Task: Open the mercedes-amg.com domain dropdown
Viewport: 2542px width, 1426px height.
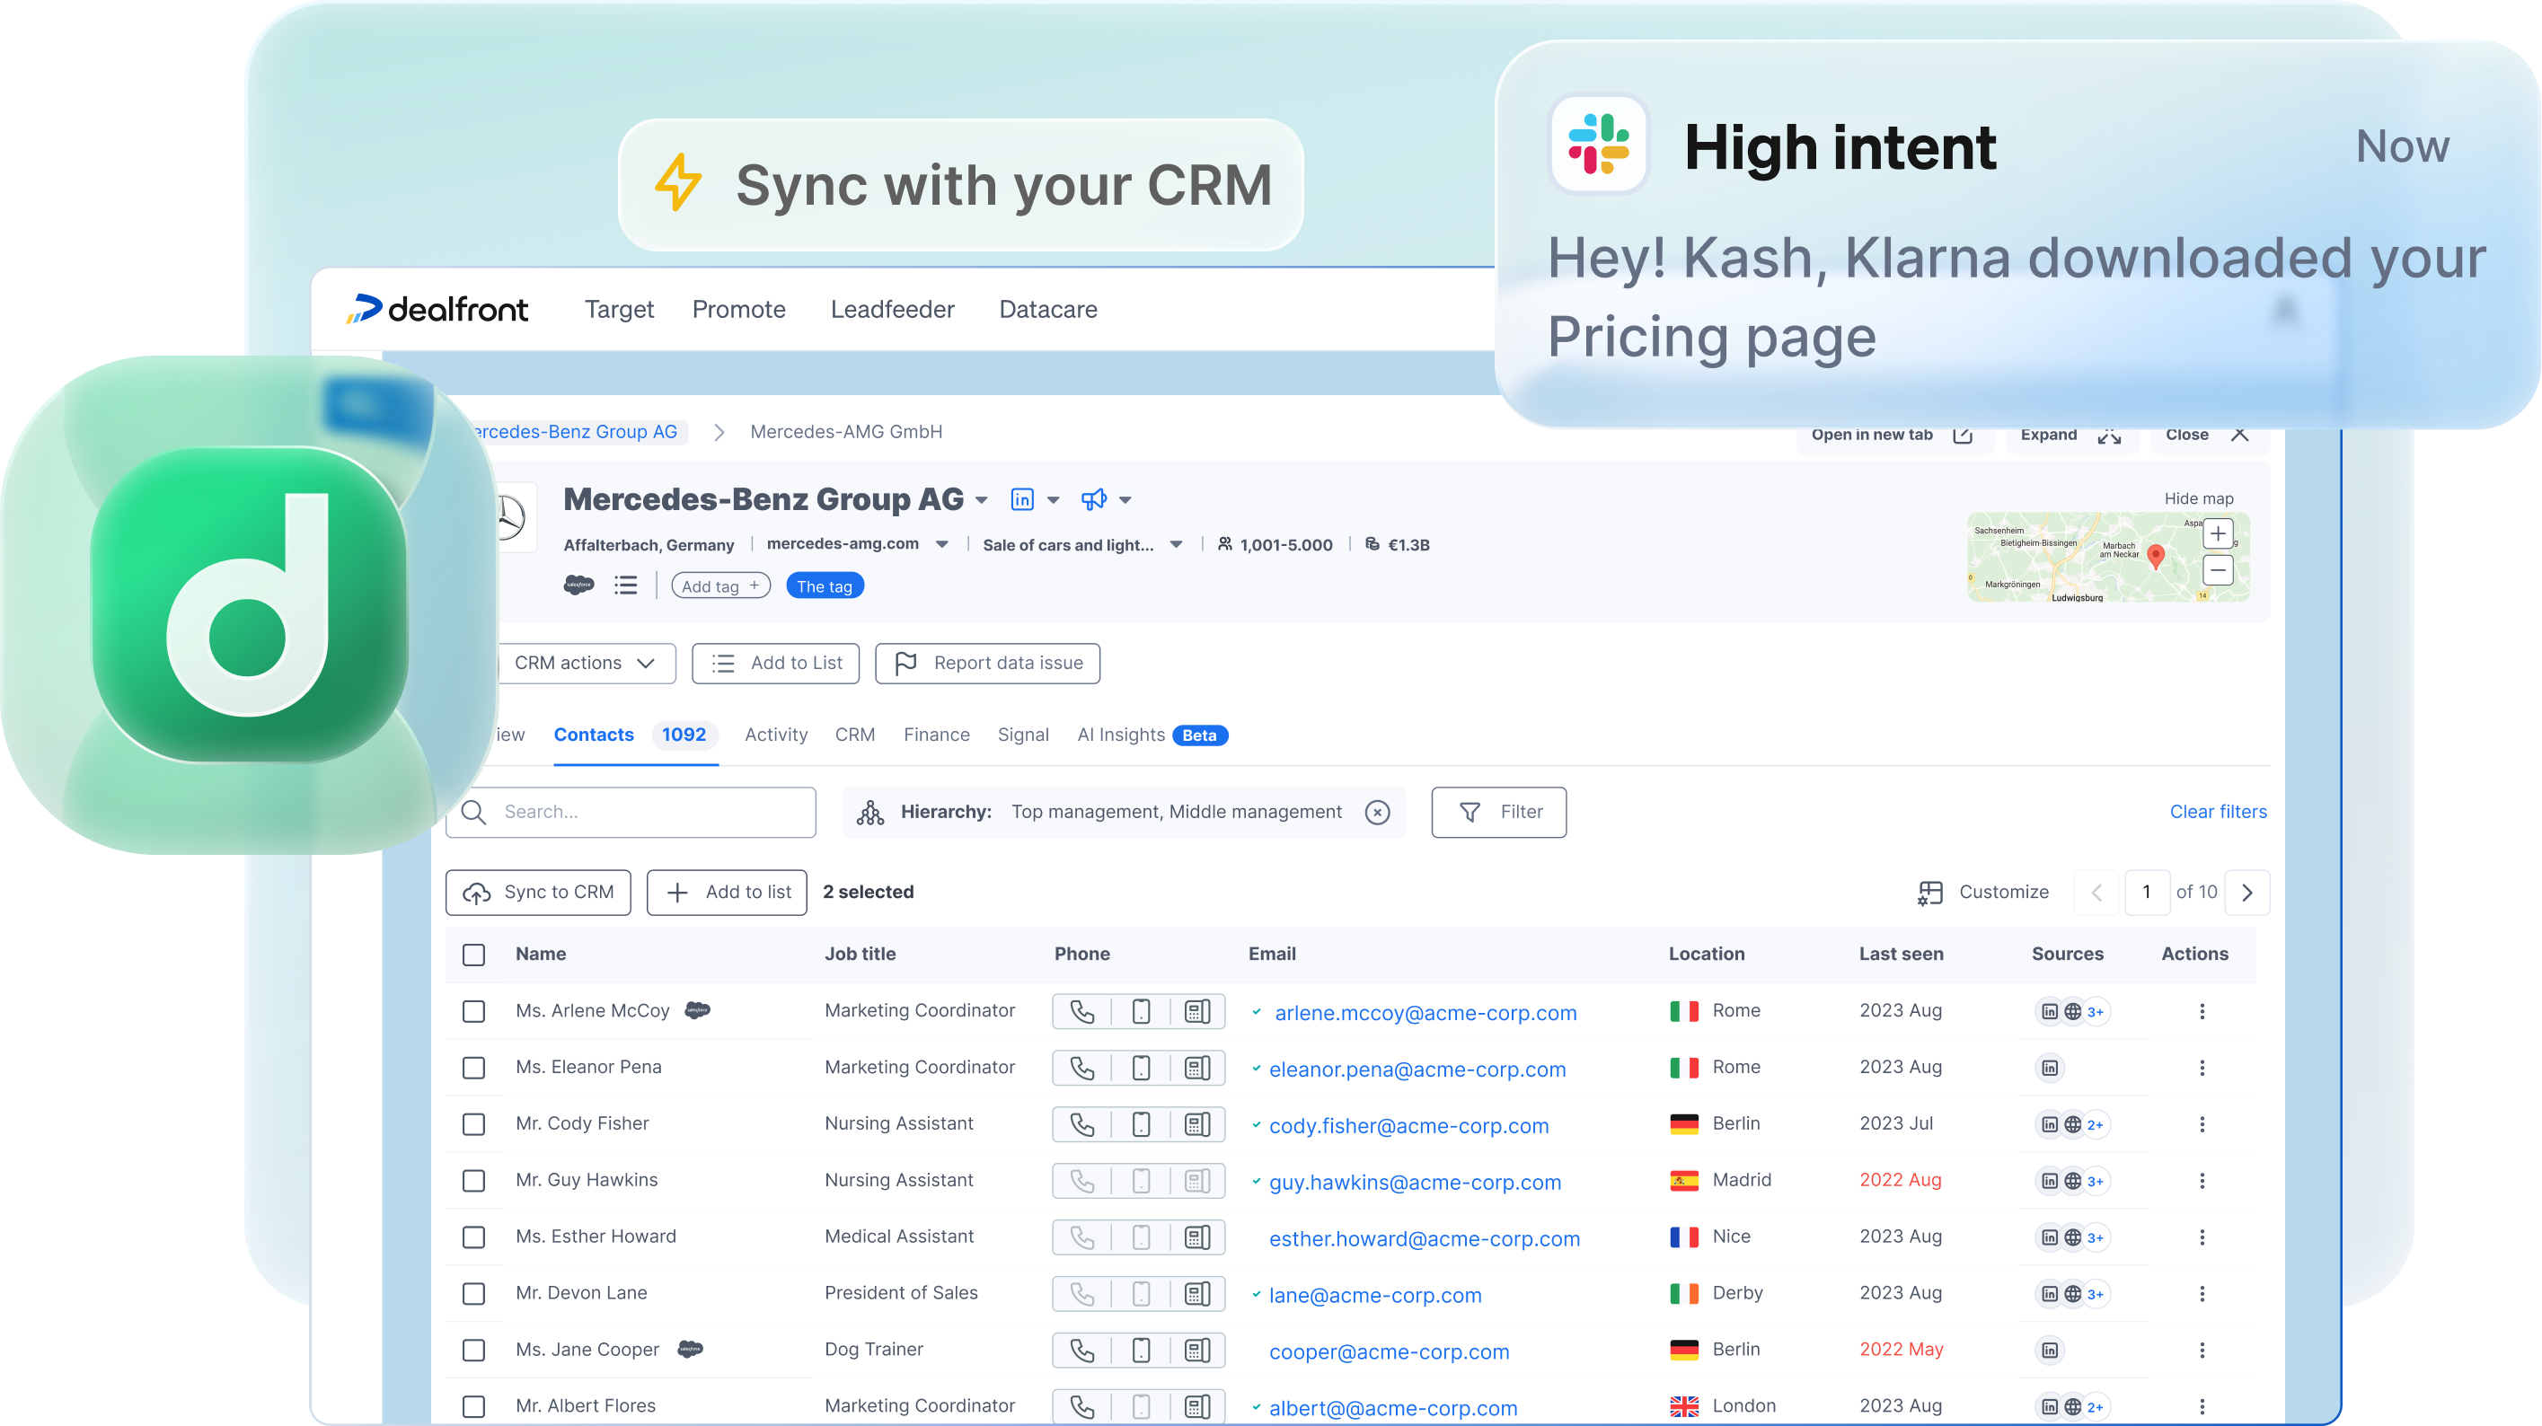Action: (941, 545)
